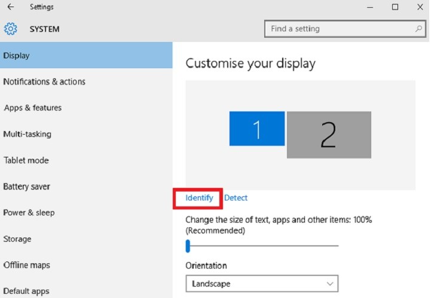Image resolution: width=434 pixels, height=298 pixels.
Task: Close the Settings window
Action: tap(420, 7)
